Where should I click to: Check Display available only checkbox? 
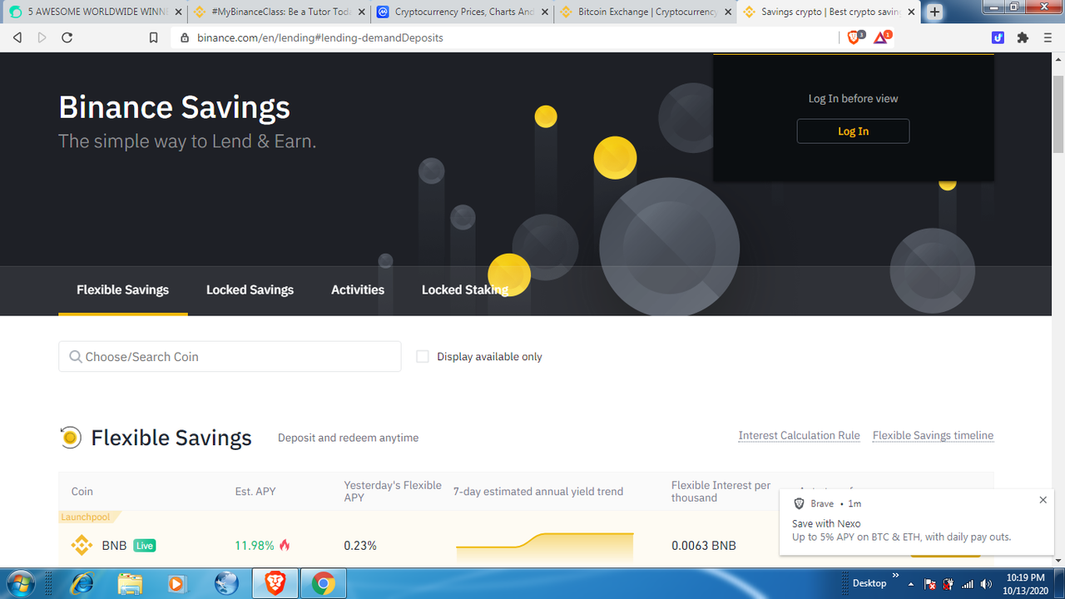coord(423,357)
